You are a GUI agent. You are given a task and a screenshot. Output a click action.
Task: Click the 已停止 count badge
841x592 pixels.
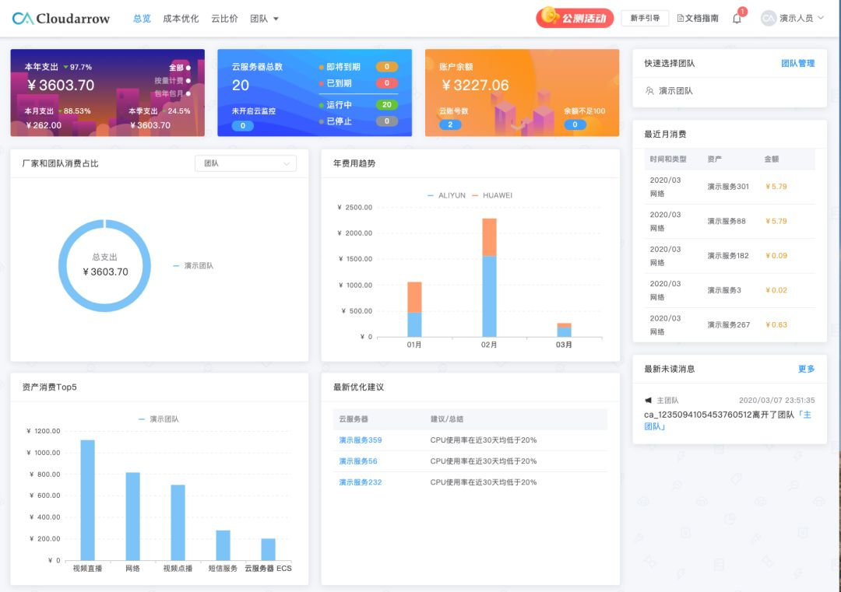(x=387, y=121)
